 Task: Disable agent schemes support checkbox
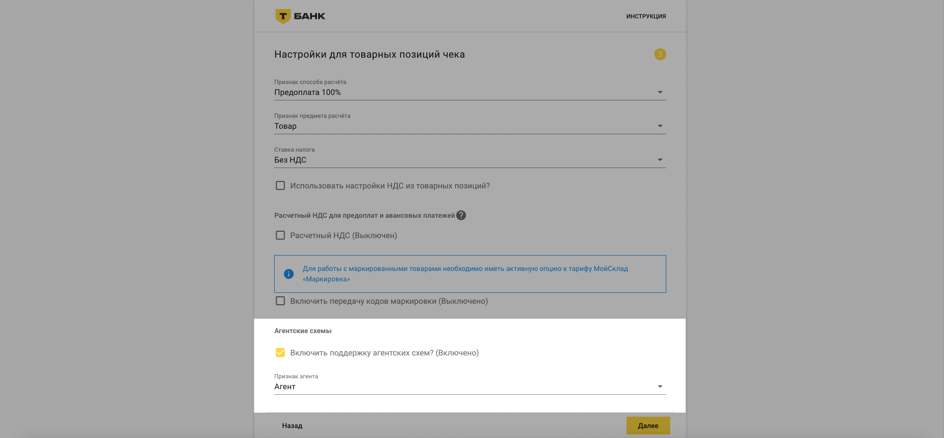pos(280,352)
